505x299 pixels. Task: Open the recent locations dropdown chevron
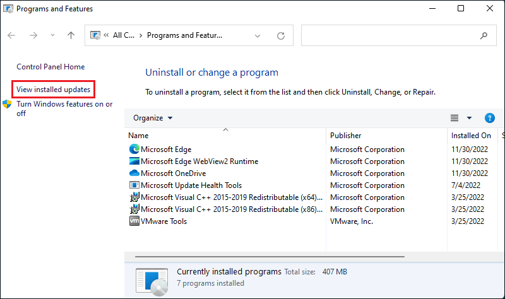(x=52, y=35)
